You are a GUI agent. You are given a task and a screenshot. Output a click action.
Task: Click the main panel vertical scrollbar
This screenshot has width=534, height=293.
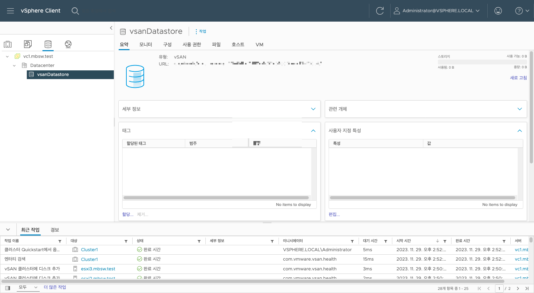pyautogui.click(x=531, y=107)
